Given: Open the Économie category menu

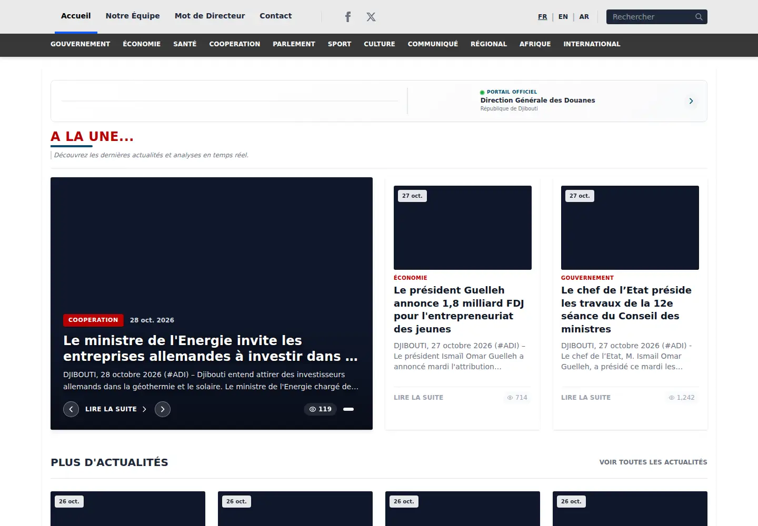Looking at the screenshot, I should [x=142, y=44].
